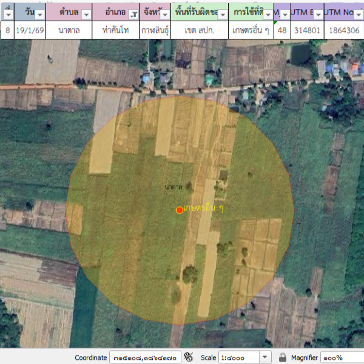This screenshot has height=364, width=364.
Task: Click the extents toggle icon beside Coordinate box
Action: pyautogui.click(x=189, y=357)
